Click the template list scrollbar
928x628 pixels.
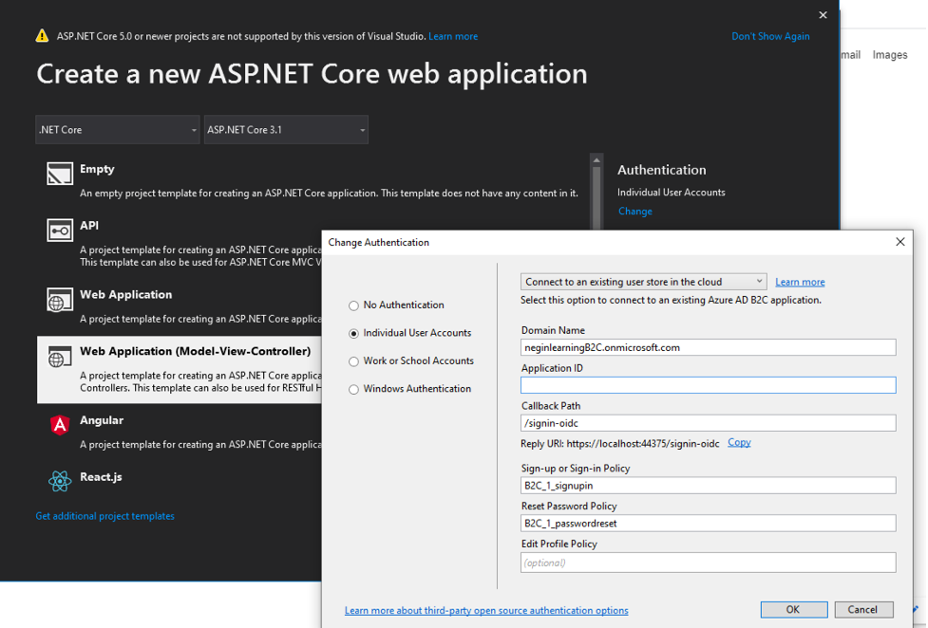point(597,190)
